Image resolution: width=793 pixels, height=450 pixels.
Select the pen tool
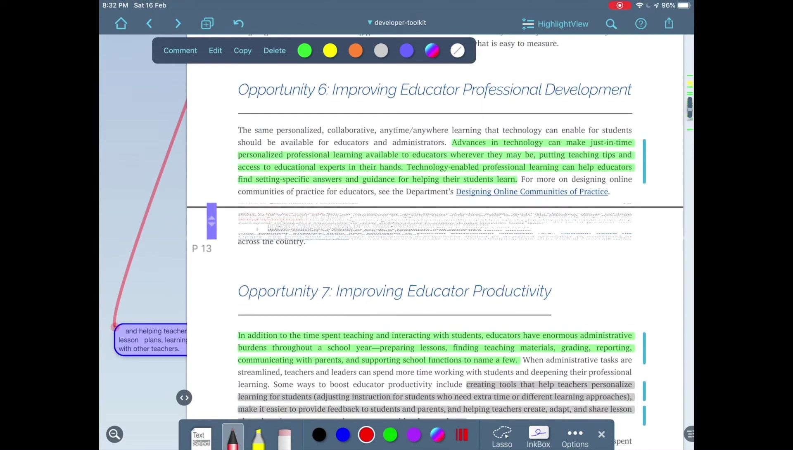[233, 438]
